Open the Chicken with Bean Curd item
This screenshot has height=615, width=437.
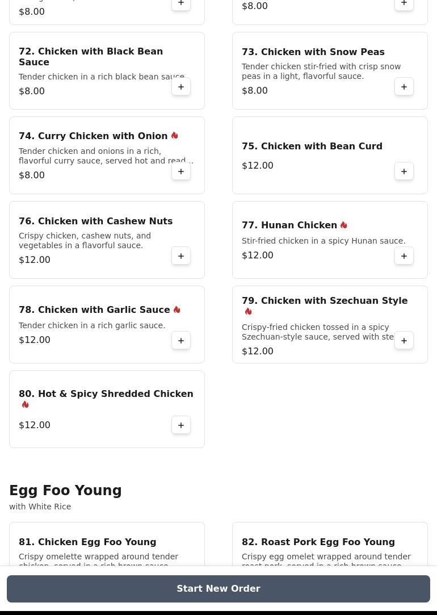[x=312, y=147]
